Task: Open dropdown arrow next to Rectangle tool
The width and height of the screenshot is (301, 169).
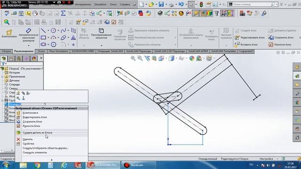Action: (48, 38)
